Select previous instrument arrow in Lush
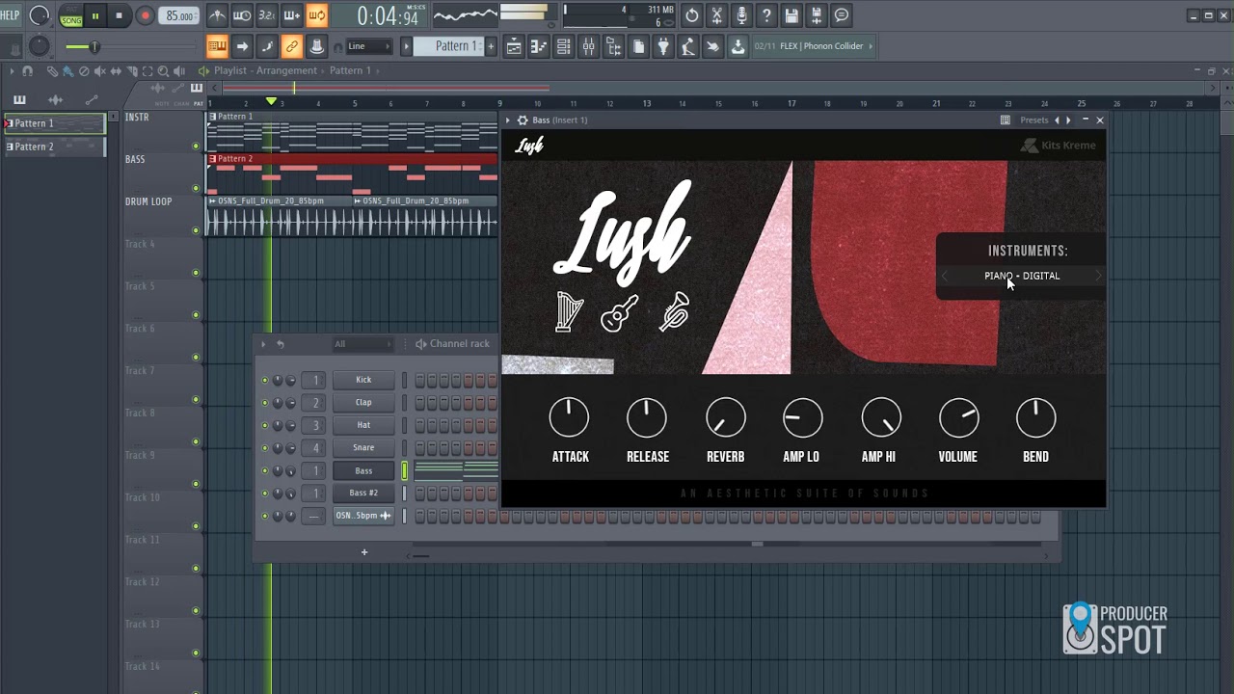The width and height of the screenshot is (1234, 694). tap(945, 276)
